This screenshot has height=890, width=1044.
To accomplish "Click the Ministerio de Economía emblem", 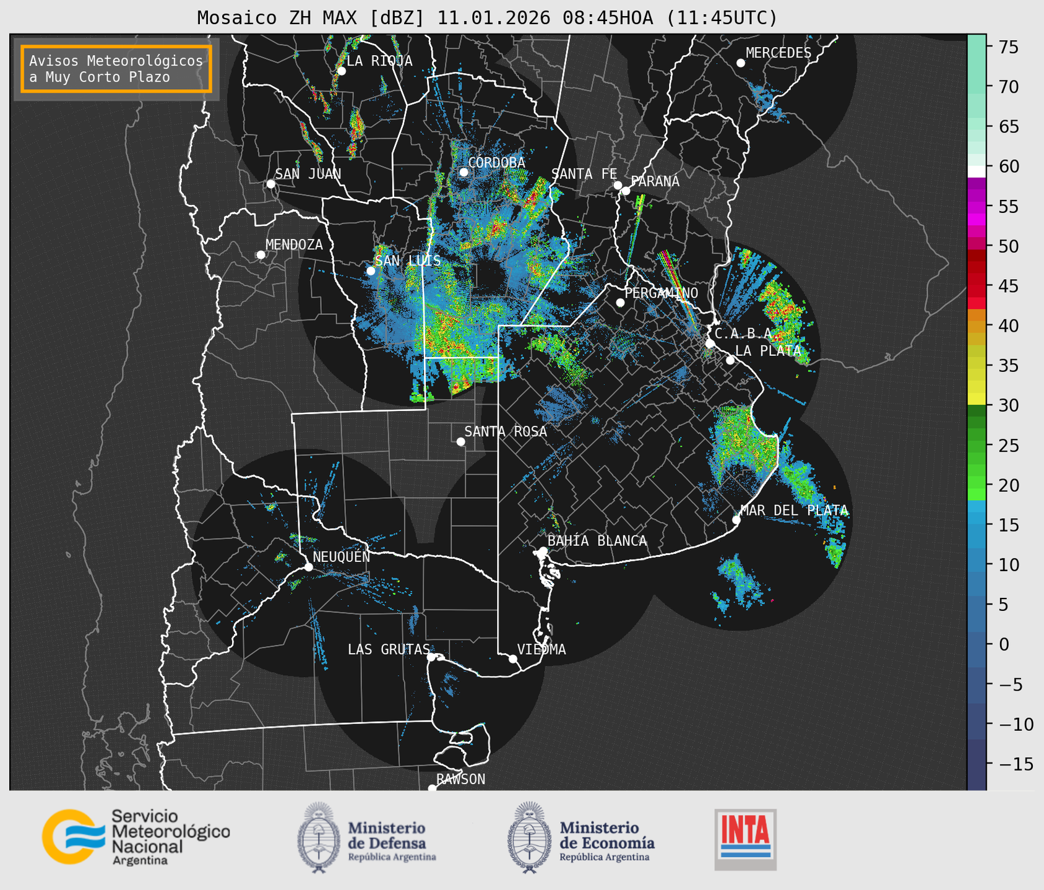I will [x=529, y=837].
